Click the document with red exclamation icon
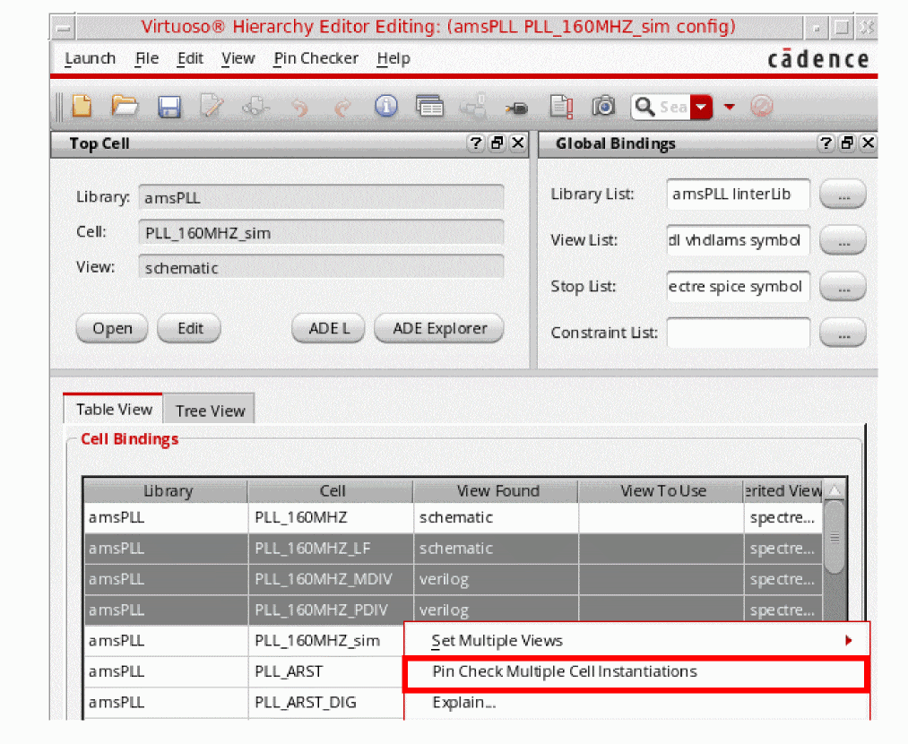Viewport: 908px width, 744px height. click(561, 107)
